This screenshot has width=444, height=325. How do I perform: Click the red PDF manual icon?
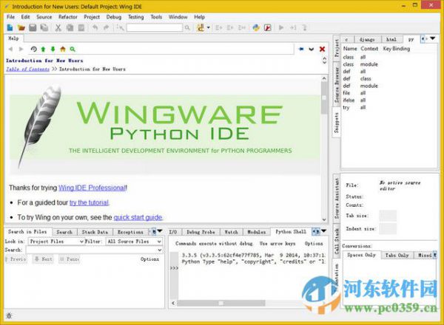[x=268, y=27]
